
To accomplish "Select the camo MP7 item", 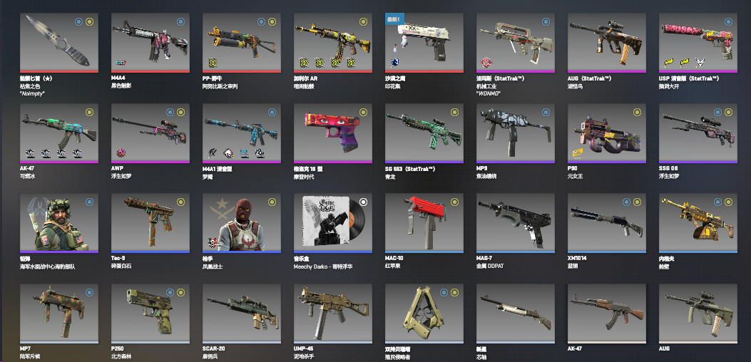I will [59, 313].
